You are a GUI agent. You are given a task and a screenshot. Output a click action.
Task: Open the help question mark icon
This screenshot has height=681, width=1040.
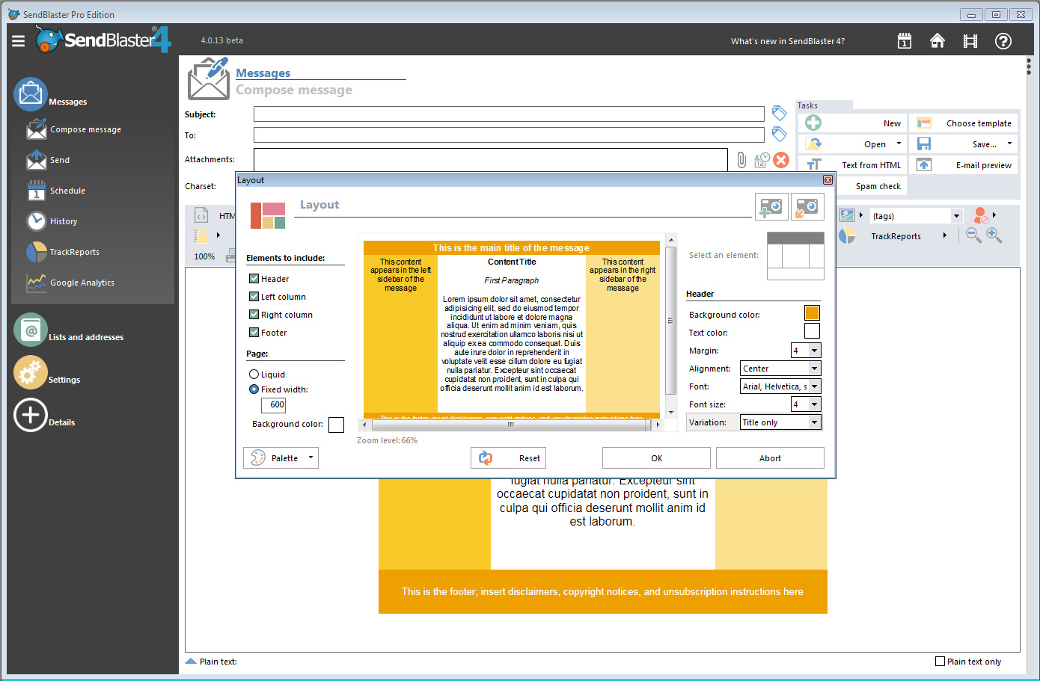tap(1003, 41)
